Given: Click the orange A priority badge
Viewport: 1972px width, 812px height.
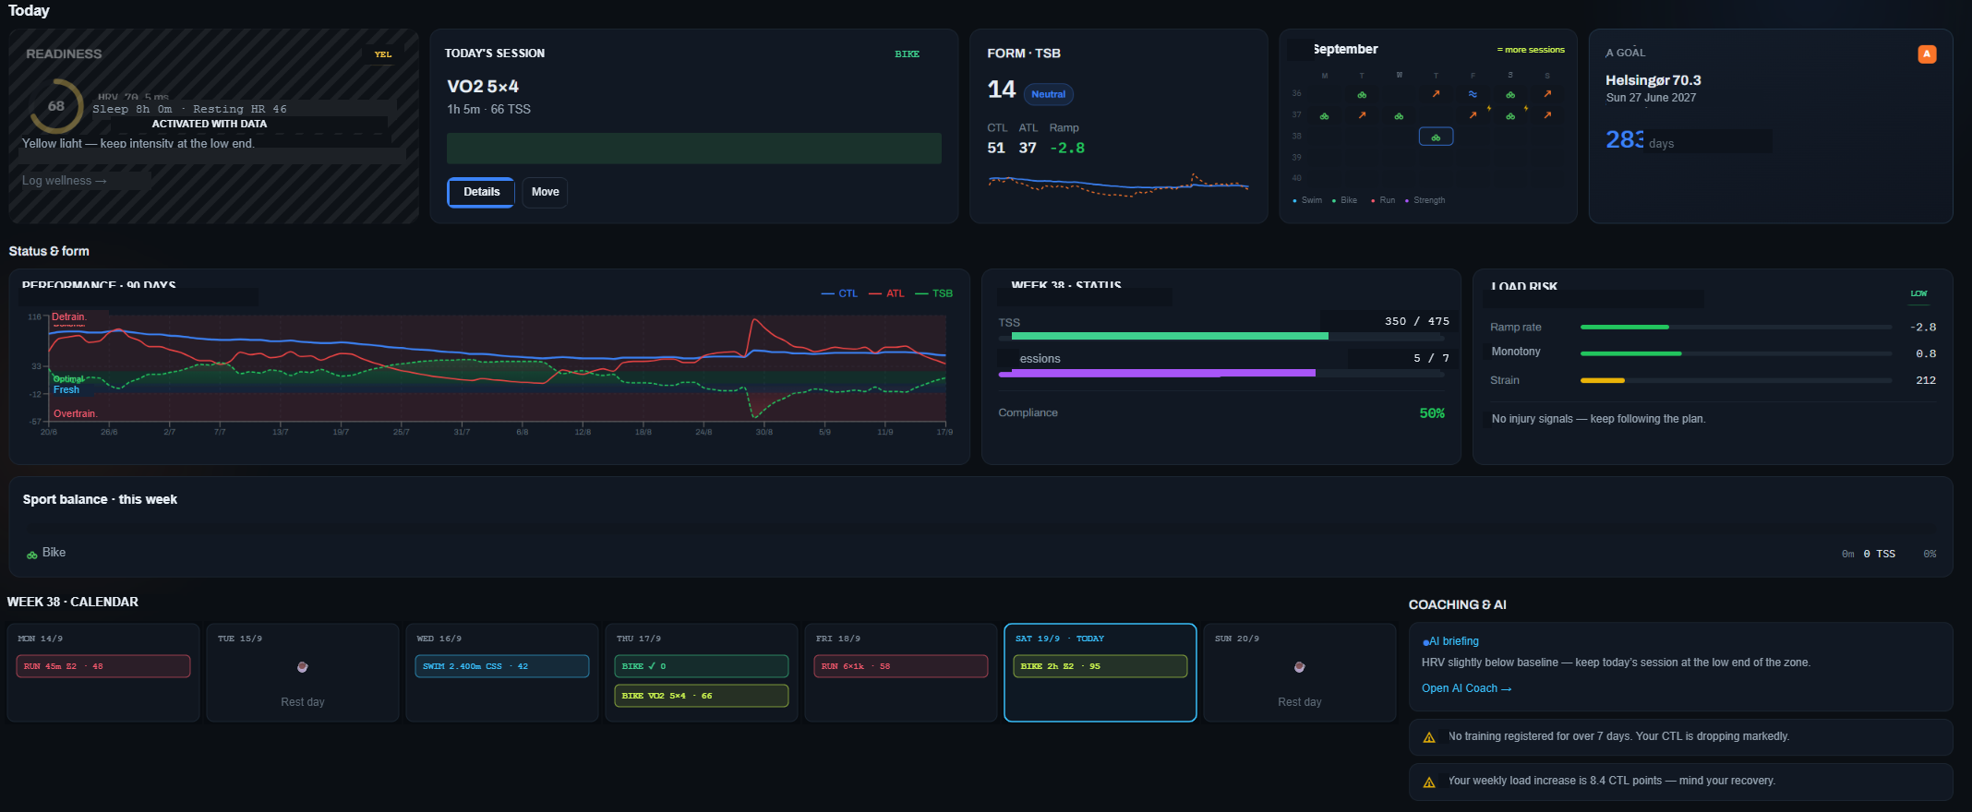Looking at the screenshot, I should click(x=1927, y=54).
